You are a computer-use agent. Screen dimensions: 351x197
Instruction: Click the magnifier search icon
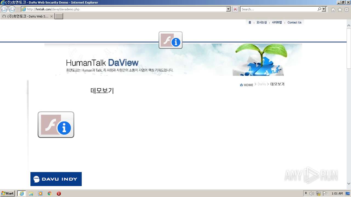point(319,9)
